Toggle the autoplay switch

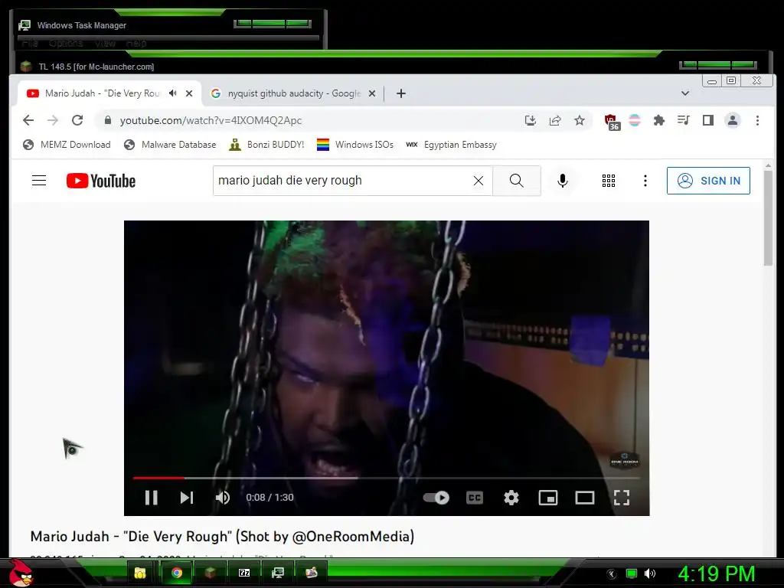(436, 498)
